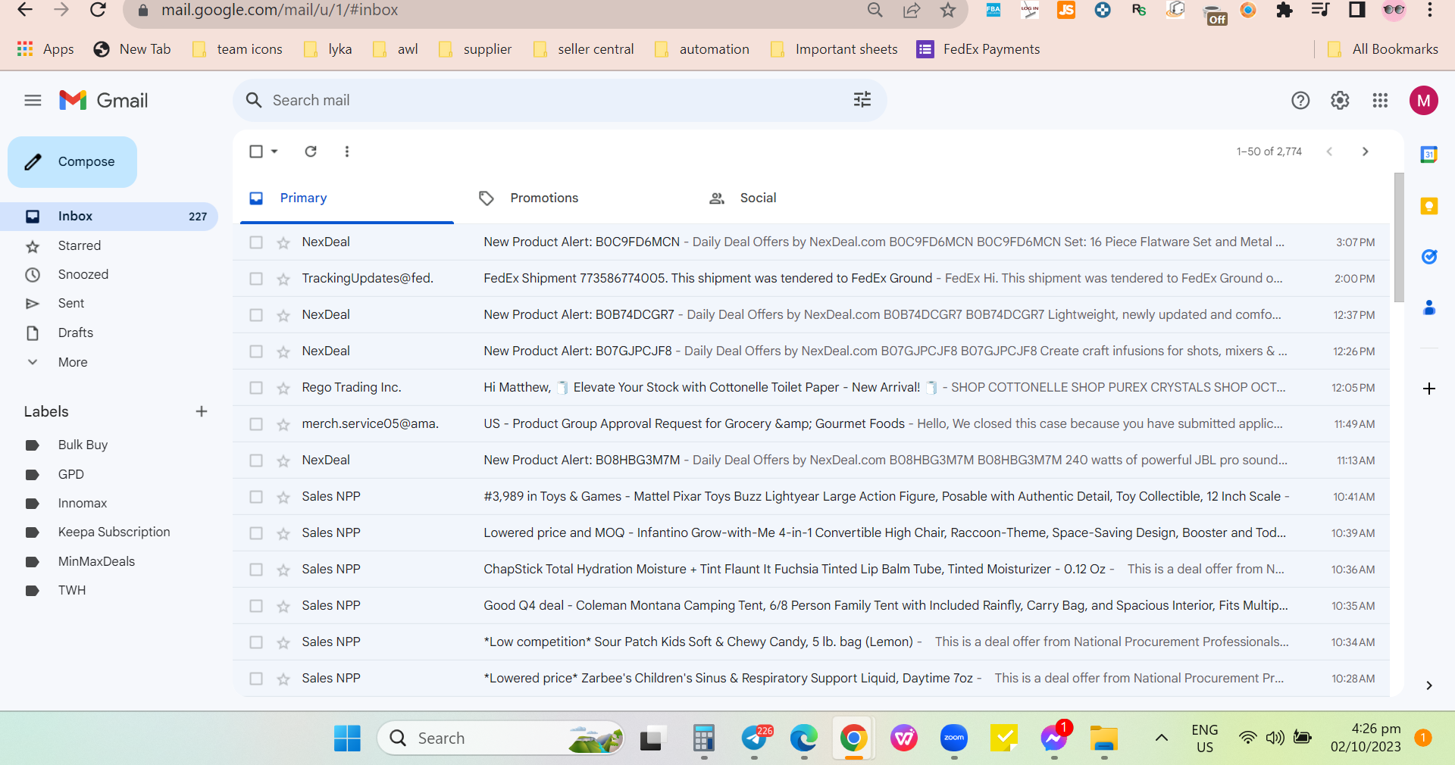This screenshot has height=765, width=1455.
Task: Refresh the inbox
Action: tap(311, 151)
